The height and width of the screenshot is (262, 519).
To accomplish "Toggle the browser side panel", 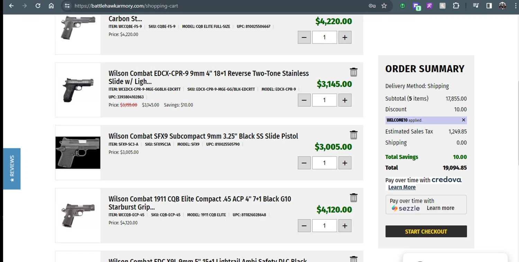I will (x=489, y=6).
